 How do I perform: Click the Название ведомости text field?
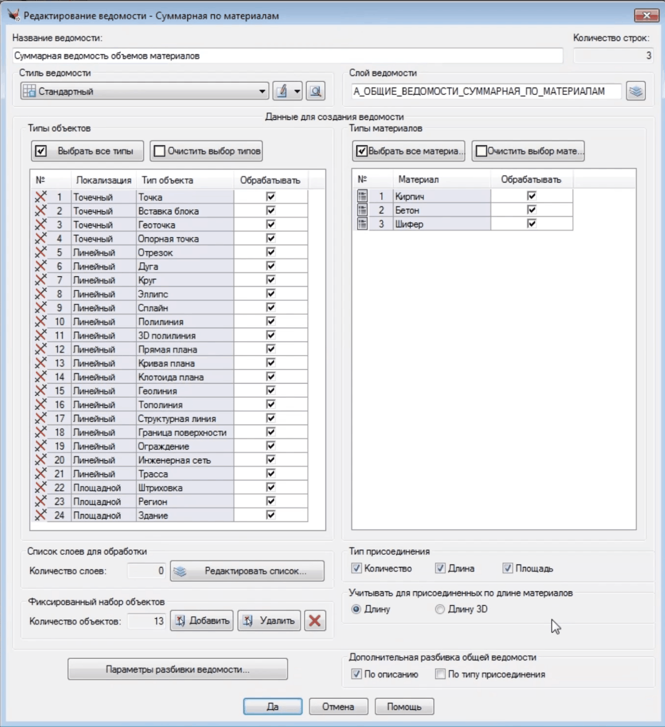coord(287,56)
